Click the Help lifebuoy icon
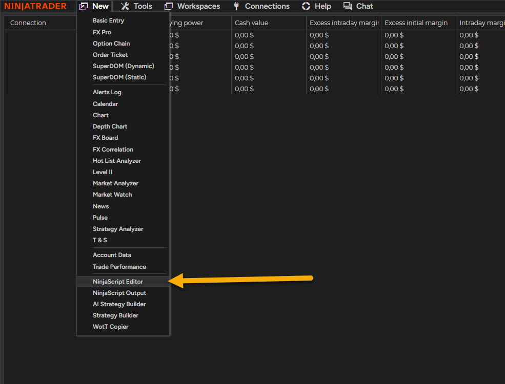 point(306,6)
